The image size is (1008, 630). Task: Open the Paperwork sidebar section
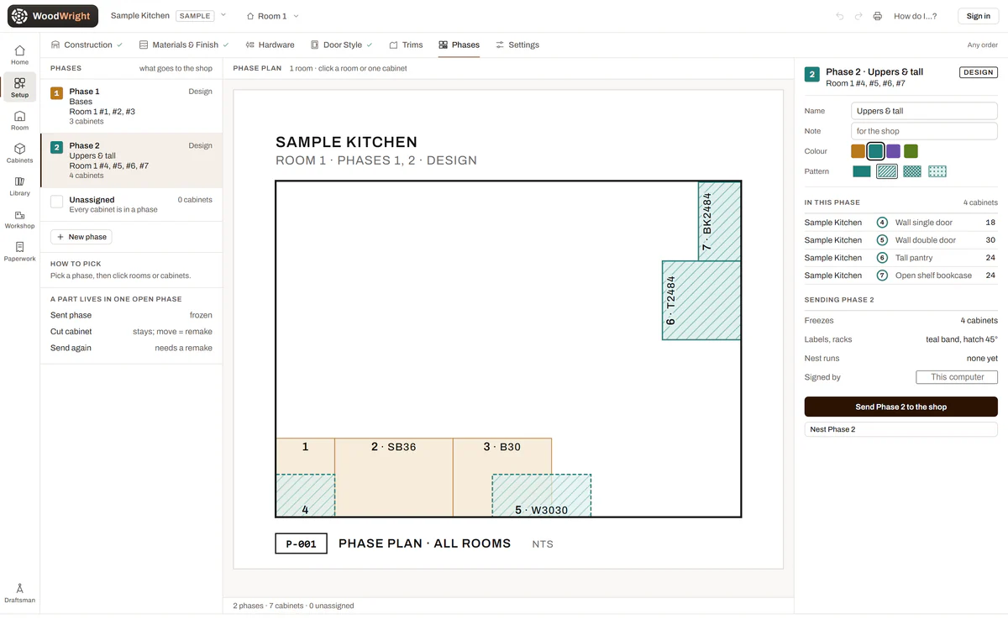[19, 251]
